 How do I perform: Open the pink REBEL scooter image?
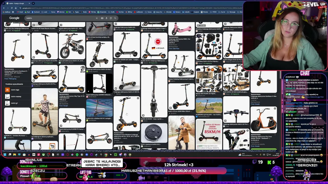pyautogui.click(x=181, y=29)
